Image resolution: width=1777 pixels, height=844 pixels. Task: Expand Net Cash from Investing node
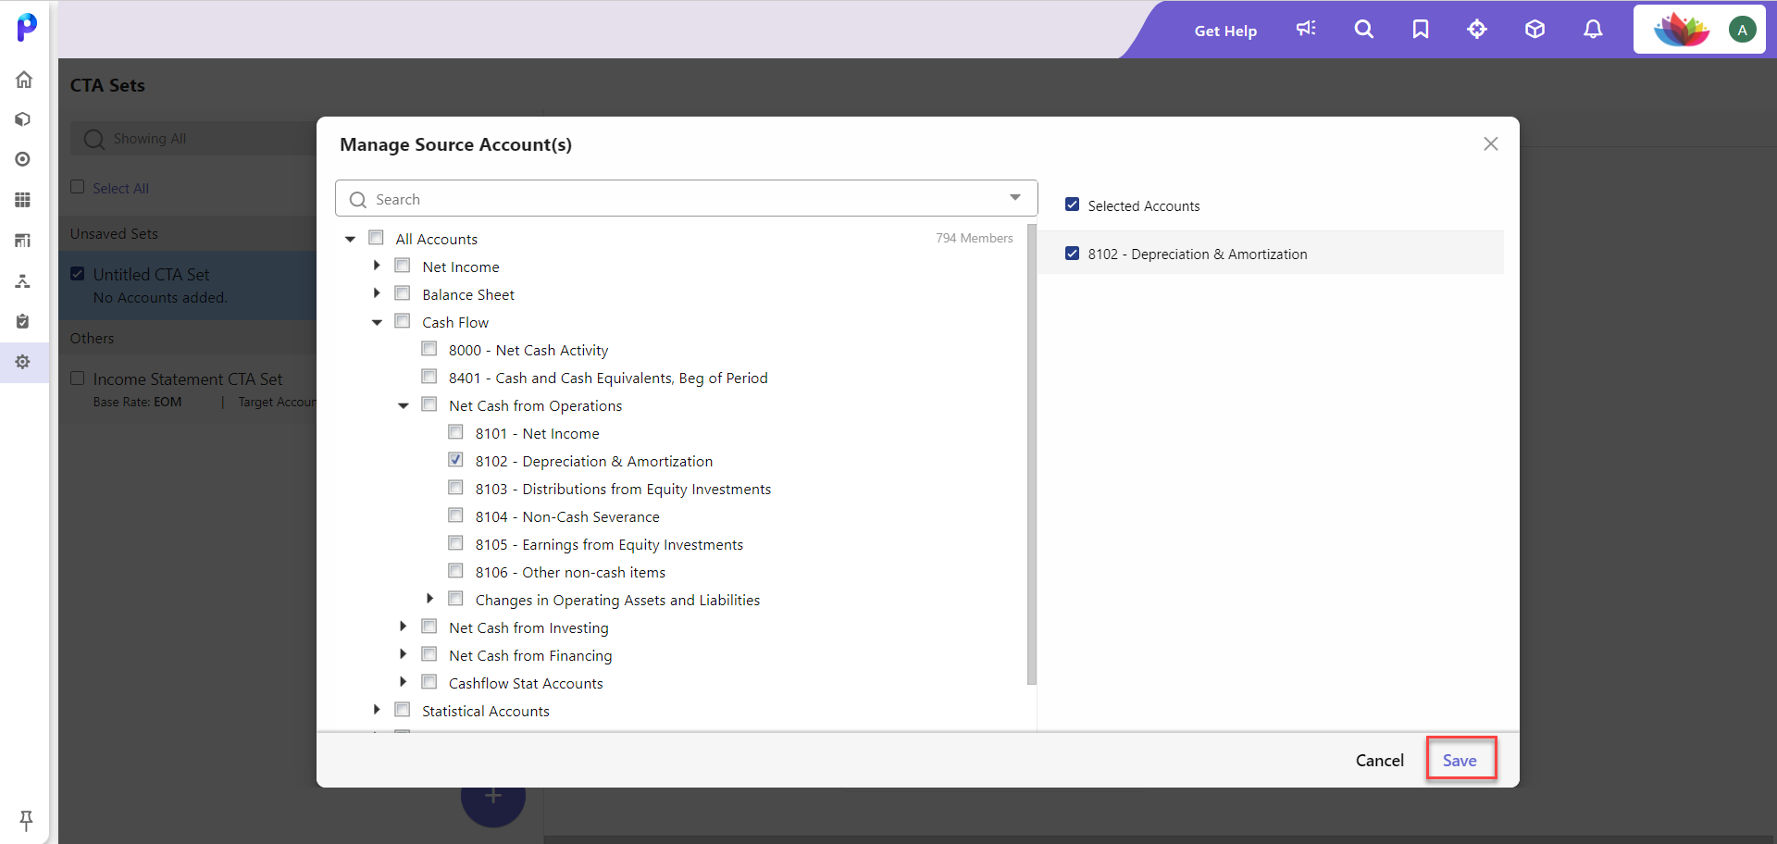pos(404,627)
